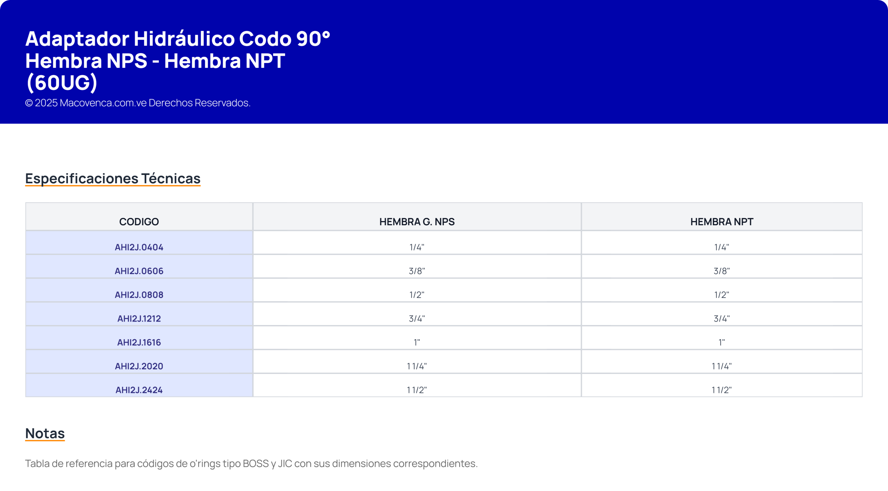Click the 1 1/4" value under HEMBRA G. NPS
This screenshot has width=888, height=491.
click(x=417, y=366)
